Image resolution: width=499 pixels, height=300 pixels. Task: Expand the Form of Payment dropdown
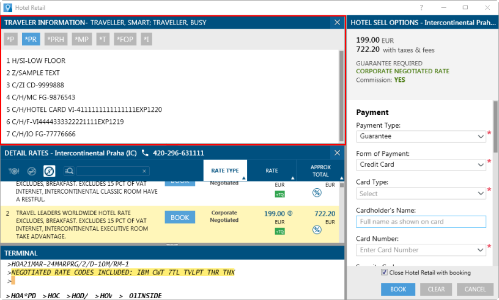(421, 164)
